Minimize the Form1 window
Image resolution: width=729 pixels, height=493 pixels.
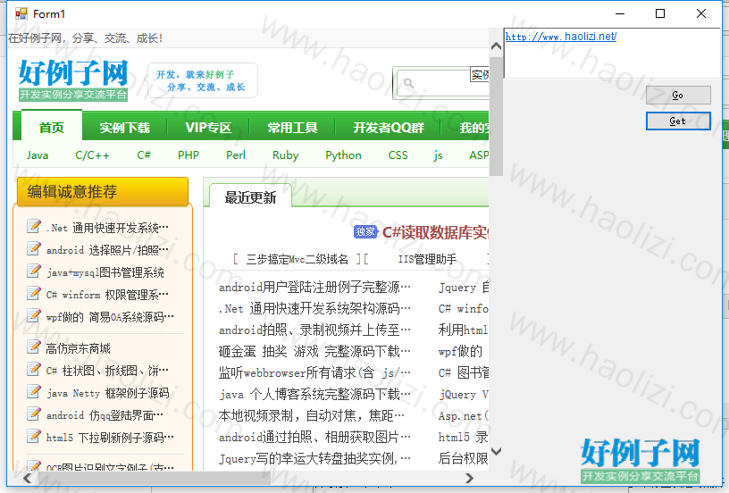(620, 13)
